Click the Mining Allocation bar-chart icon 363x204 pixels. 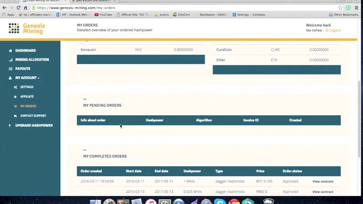[x=10, y=60]
